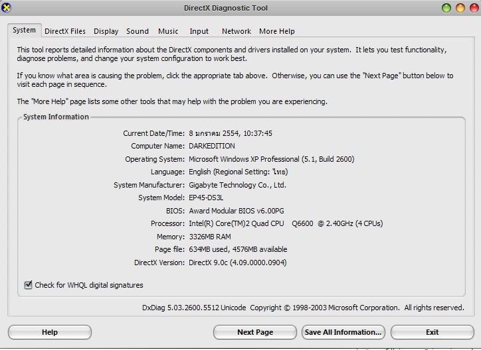Click the System Manufacturer label
This screenshot has width=481, height=350.
pos(149,185)
